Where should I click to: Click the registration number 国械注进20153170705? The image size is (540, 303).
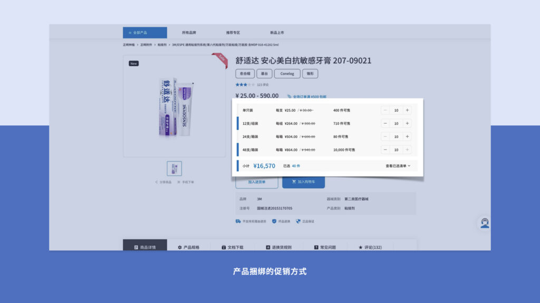(274, 208)
